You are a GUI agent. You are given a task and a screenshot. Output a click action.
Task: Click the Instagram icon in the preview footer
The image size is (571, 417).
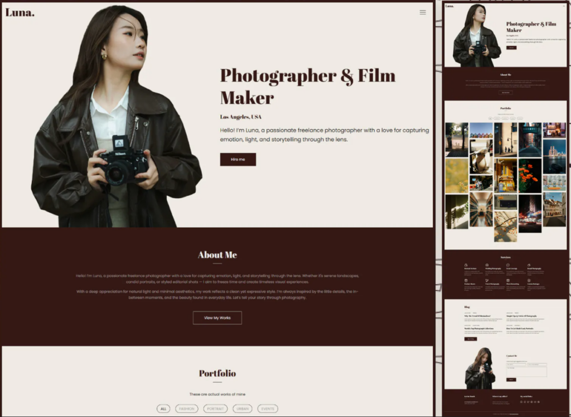pos(521,402)
